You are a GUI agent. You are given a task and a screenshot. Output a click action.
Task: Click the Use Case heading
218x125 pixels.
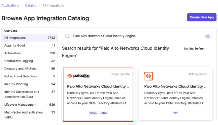click(11, 31)
